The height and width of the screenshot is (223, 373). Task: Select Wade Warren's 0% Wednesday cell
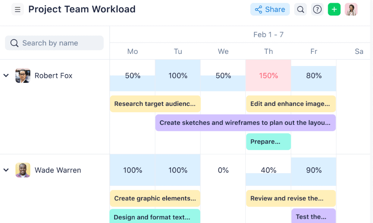point(223,170)
